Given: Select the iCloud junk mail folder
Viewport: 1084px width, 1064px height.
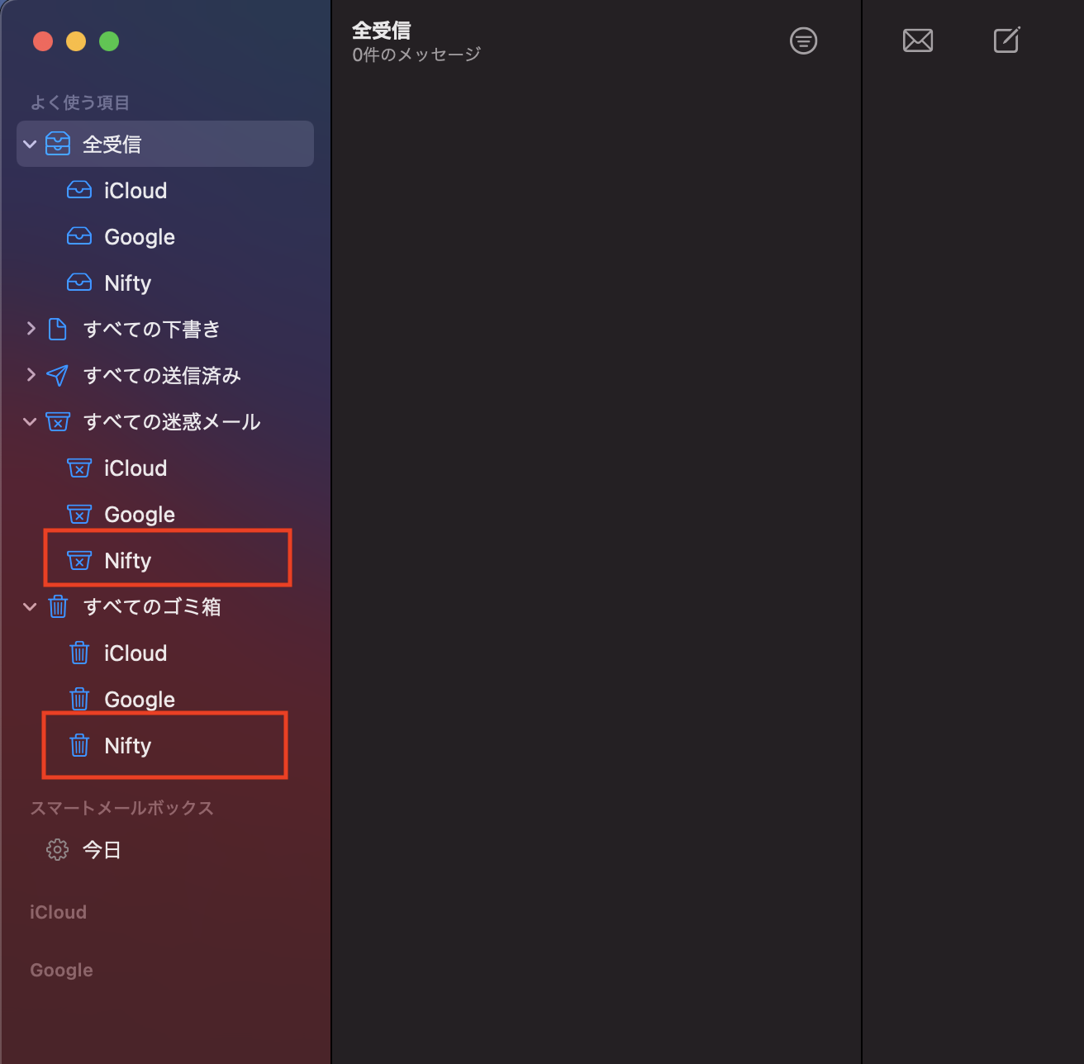Looking at the screenshot, I should (x=135, y=468).
